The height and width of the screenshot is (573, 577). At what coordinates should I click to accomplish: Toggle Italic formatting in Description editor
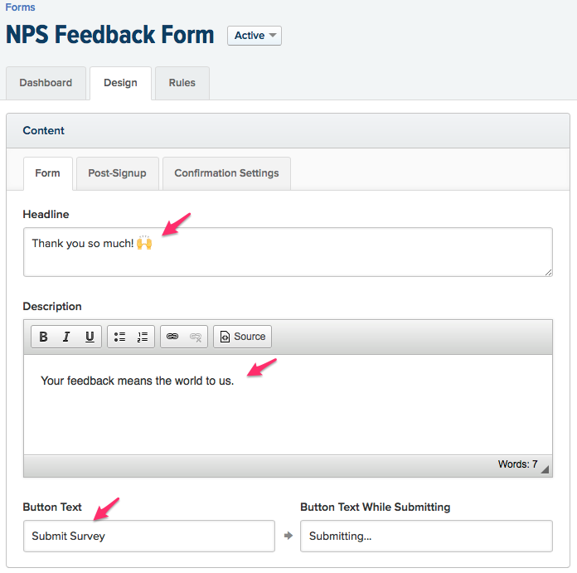pyautogui.click(x=66, y=337)
